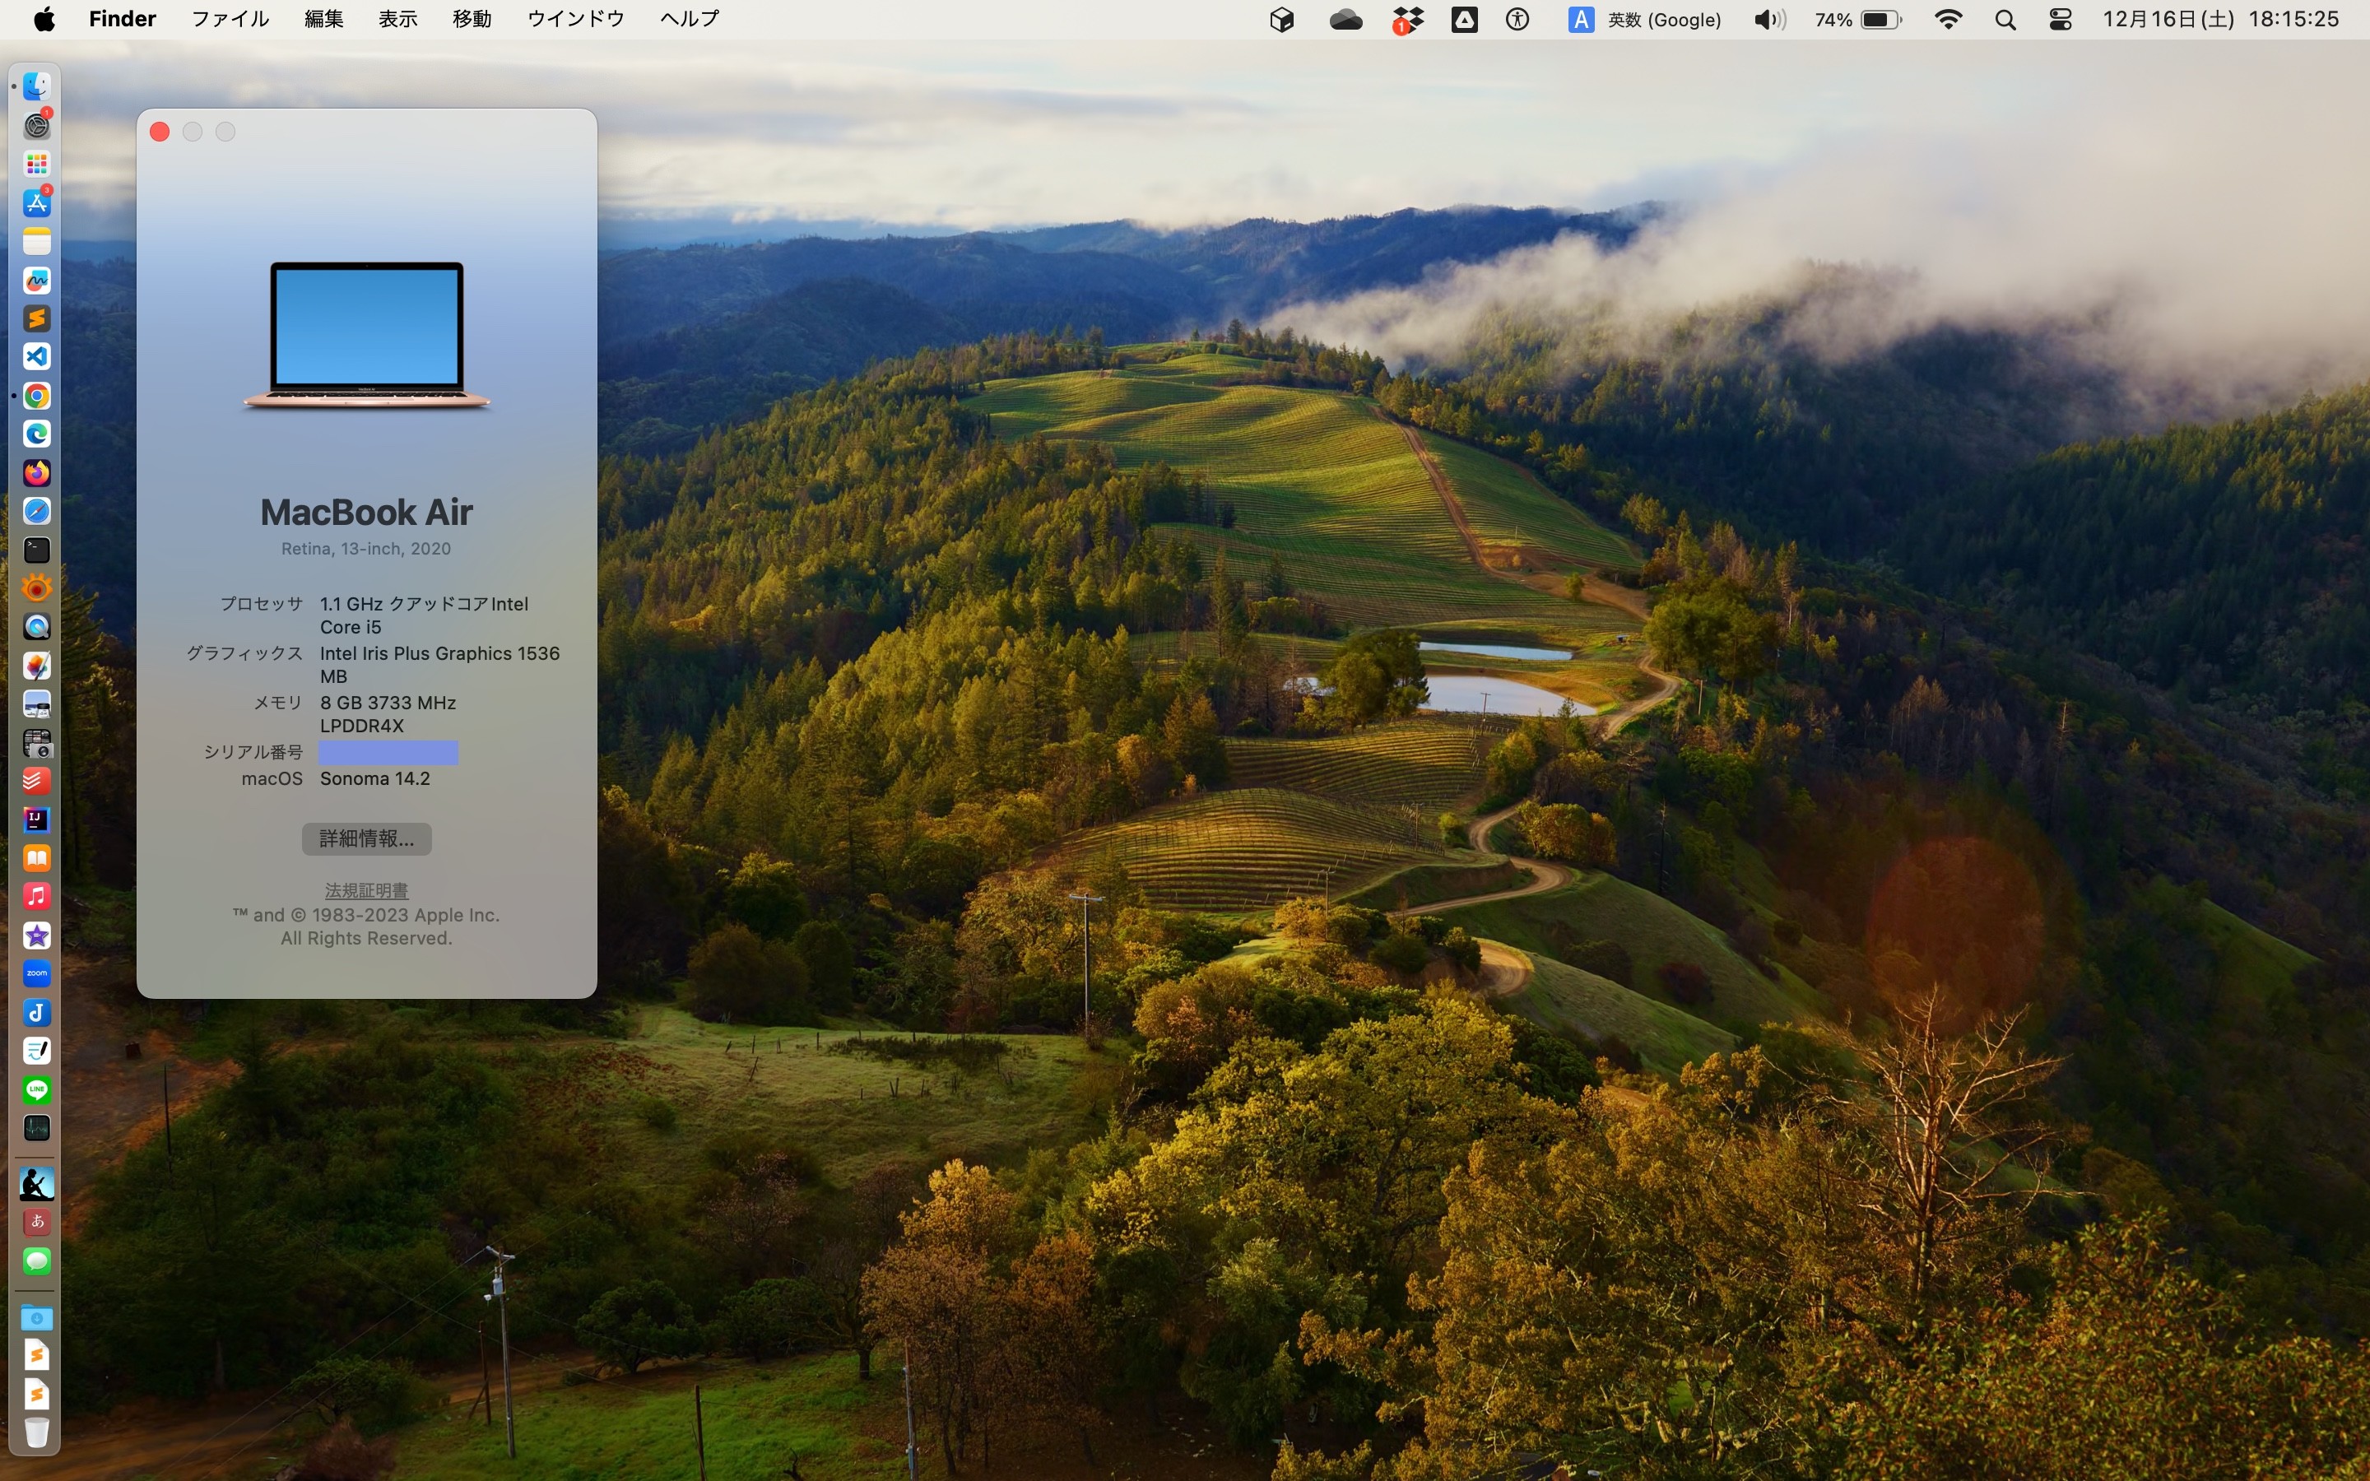The height and width of the screenshot is (1481, 2370).
Task: Open the Trash in the Dock
Action: tap(37, 1433)
